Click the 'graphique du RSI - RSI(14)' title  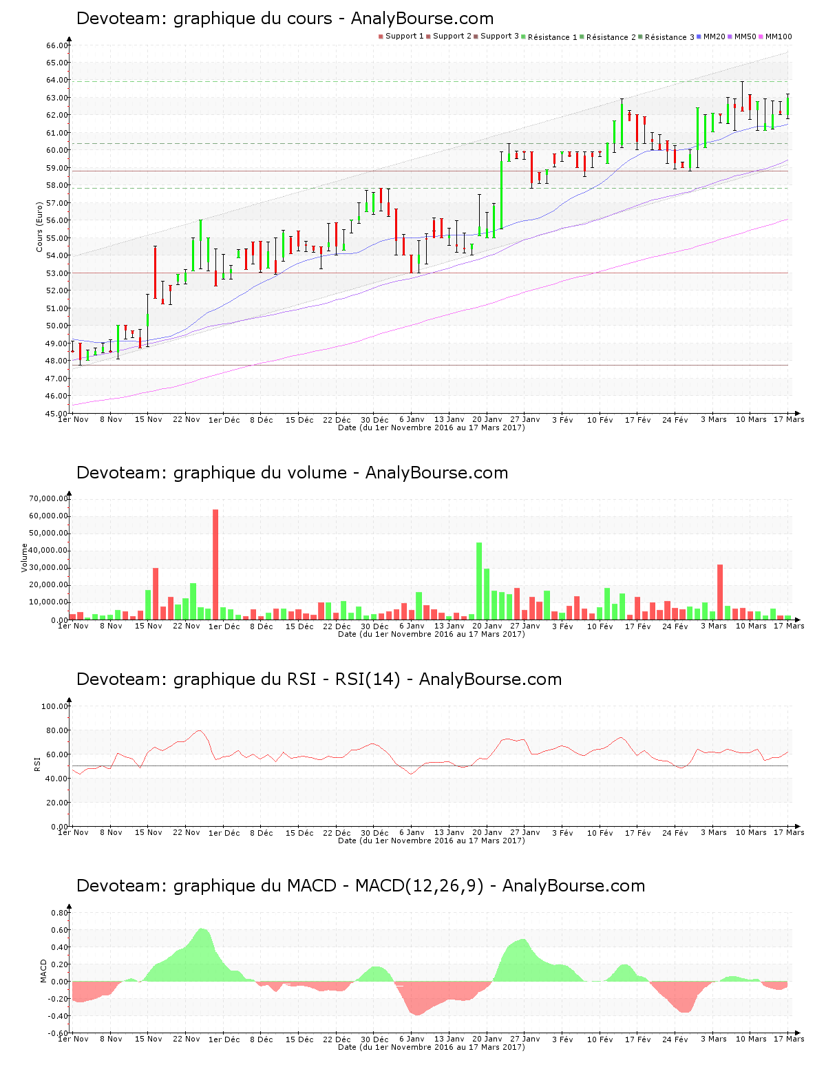click(319, 679)
